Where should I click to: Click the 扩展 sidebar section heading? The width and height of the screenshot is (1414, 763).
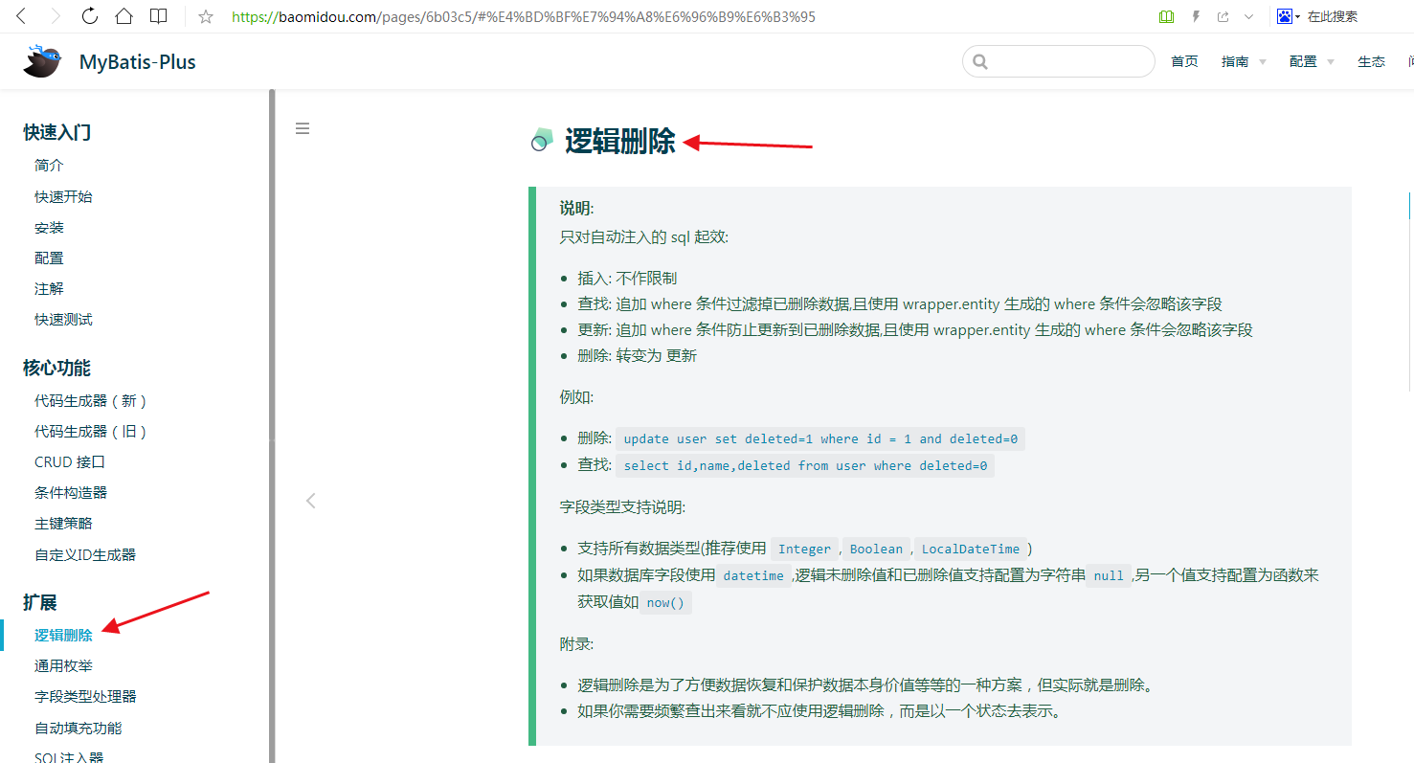40,603
